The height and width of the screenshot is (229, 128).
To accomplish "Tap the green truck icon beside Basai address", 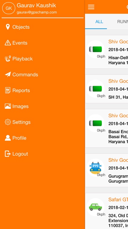I will click(x=95, y=123).
